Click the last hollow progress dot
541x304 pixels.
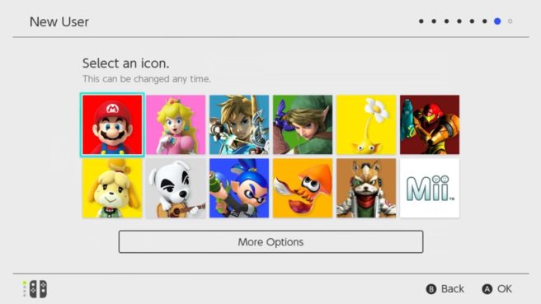coord(510,21)
